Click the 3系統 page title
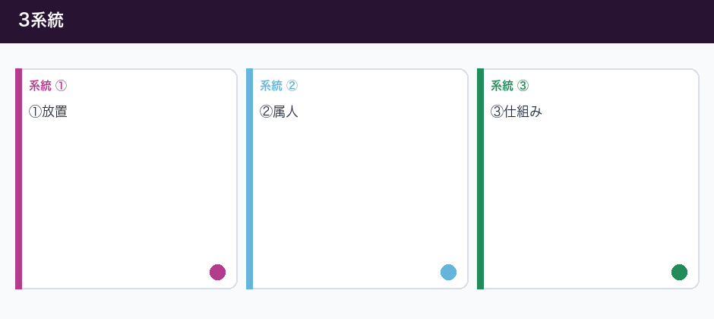 (41, 21)
